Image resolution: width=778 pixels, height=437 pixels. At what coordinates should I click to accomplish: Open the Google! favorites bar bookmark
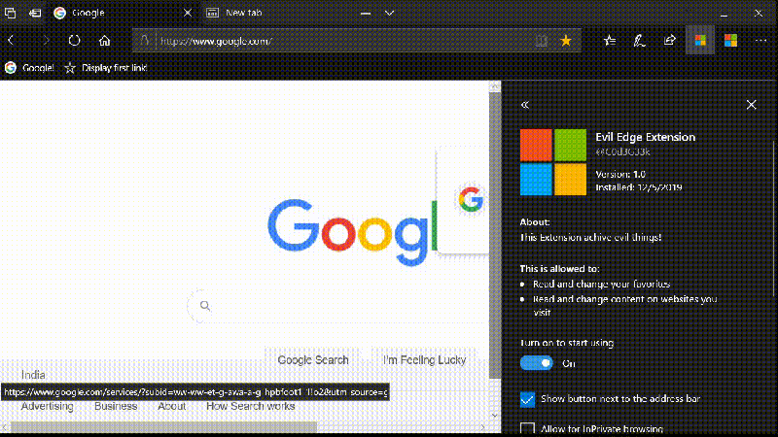(x=29, y=68)
